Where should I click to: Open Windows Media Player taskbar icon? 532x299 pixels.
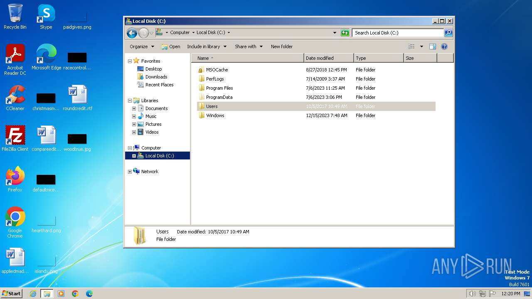pyautogui.click(x=61, y=294)
